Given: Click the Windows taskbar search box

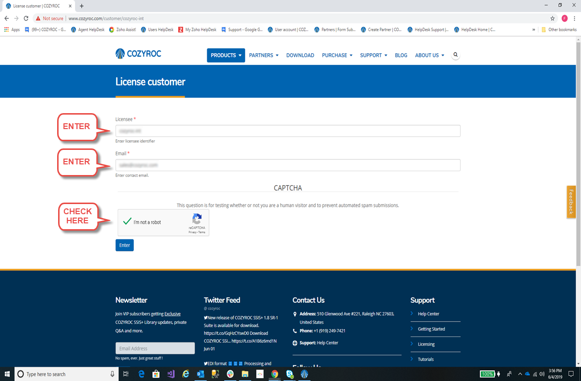Looking at the screenshot, I should point(66,374).
